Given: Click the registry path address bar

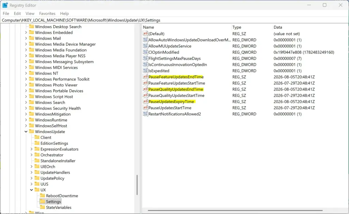Looking at the screenshot, I should (174, 20).
